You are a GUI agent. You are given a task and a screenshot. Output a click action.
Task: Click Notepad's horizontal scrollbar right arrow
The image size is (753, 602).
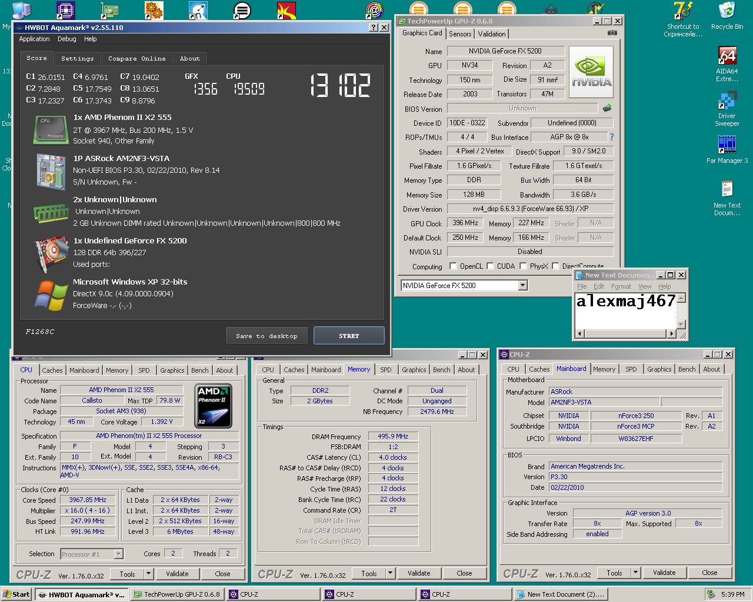[x=671, y=333]
